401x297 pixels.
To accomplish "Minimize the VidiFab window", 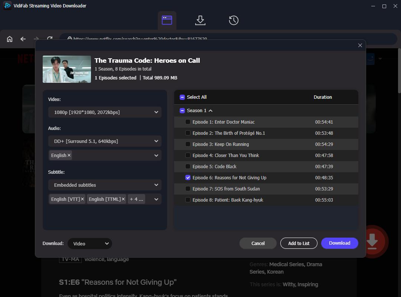I will click(373, 6).
